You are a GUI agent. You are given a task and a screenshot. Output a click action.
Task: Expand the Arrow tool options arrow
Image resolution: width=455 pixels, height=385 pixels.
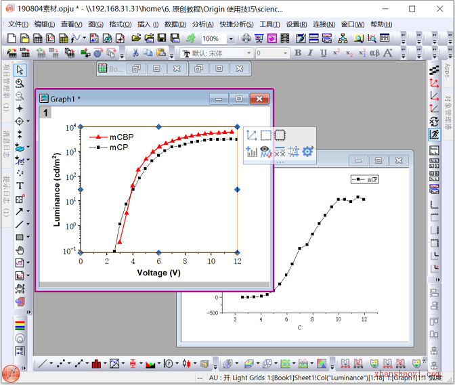pyautogui.click(x=28, y=211)
